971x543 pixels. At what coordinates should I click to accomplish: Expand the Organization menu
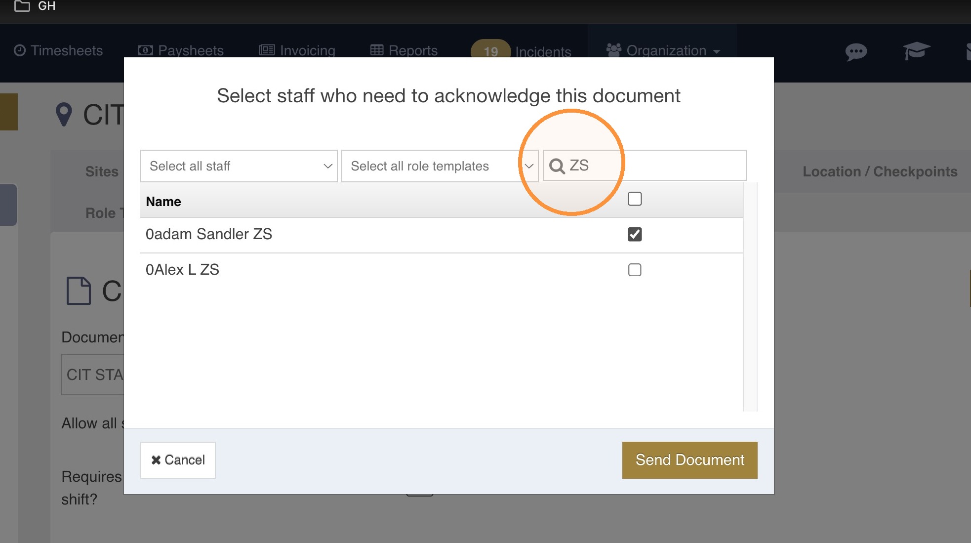(663, 50)
